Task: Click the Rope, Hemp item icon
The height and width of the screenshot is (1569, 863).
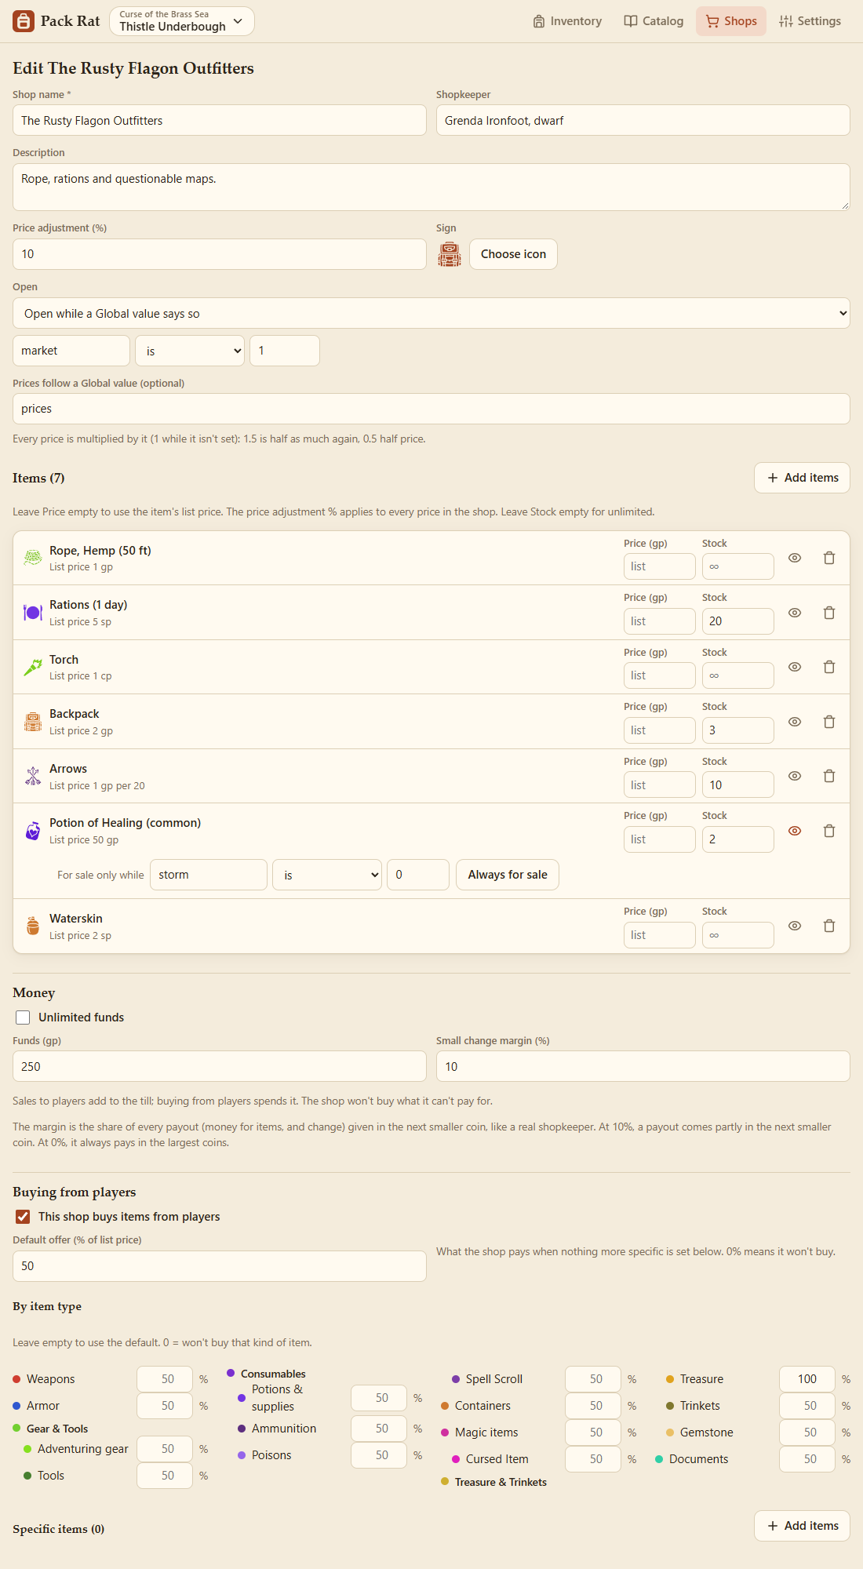Action: click(x=33, y=558)
